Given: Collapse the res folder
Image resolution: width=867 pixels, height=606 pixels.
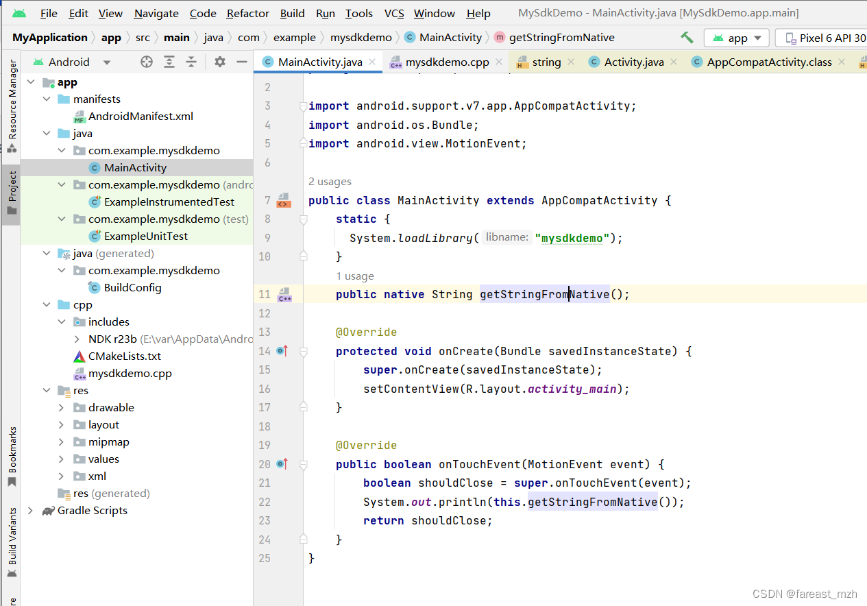Looking at the screenshot, I should [x=47, y=391].
